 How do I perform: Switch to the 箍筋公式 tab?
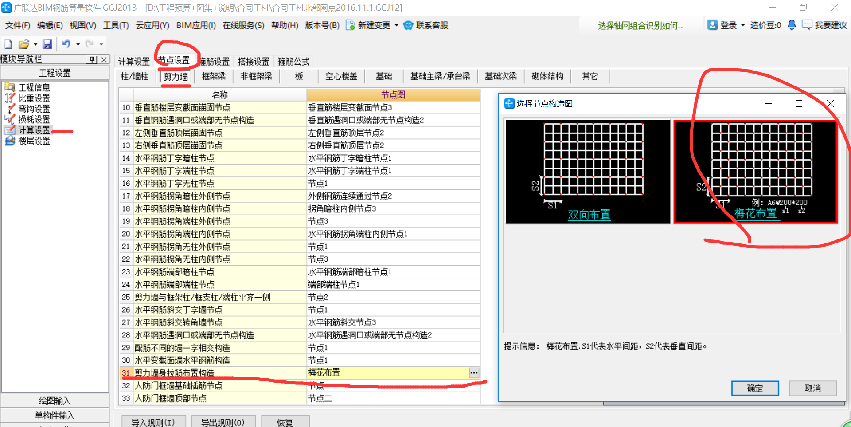coord(293,61)
